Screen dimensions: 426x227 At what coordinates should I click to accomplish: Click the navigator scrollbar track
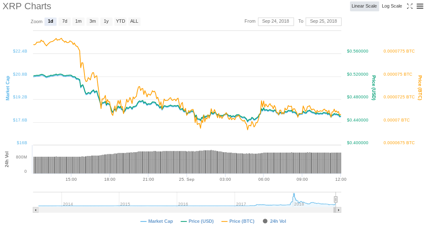pyautogui.click(x=186, y=210)
